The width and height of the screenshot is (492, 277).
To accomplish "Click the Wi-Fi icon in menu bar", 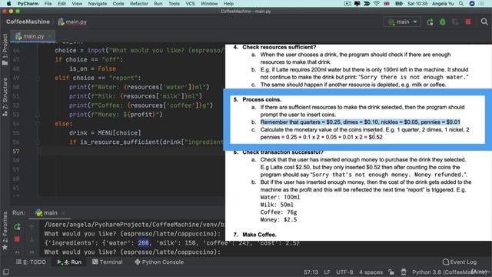I will [x=377, y=4].
